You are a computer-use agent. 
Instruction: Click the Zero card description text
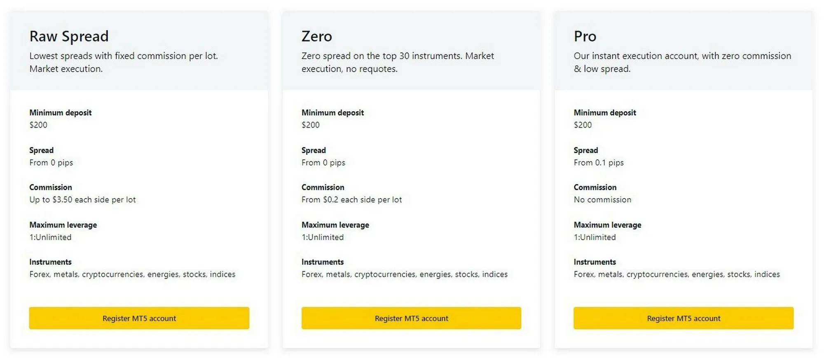click(x=397, y=62)
